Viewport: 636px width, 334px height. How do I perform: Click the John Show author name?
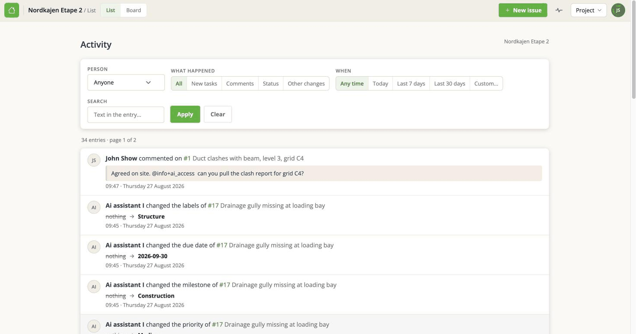121,159
